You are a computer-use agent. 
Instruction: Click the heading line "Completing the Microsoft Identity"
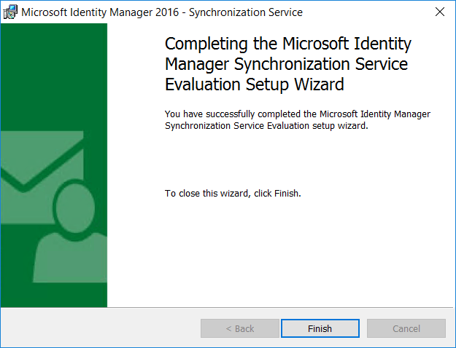point(288,44)
